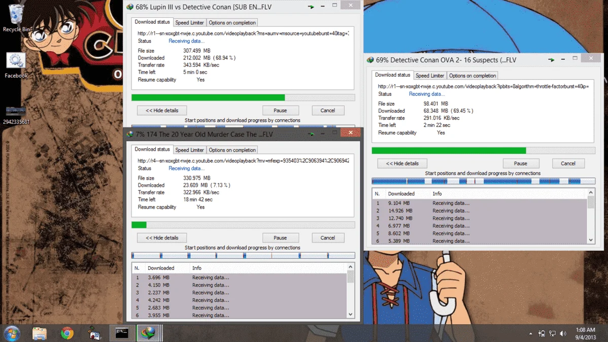Click the network tray icon
The height and width of the screenshot is (342, 608).
[552, 333]
